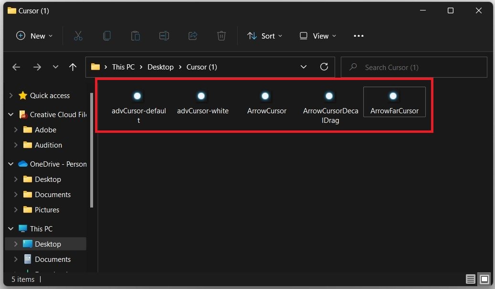The image size is (495, 289).
Task: Open the See more toolbar menu
Action: pos(358,35)
